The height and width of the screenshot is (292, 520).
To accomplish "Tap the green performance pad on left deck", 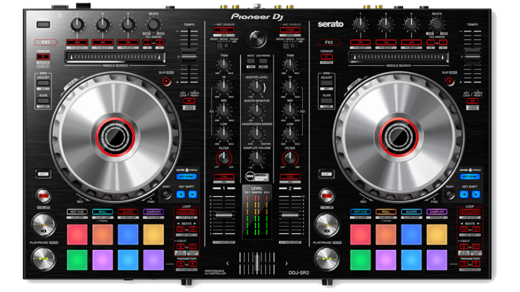I will coord(77,259).
